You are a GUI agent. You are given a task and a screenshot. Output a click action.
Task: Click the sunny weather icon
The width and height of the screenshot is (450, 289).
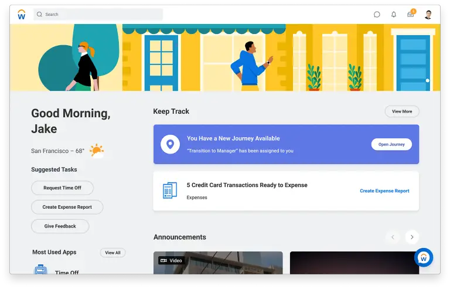[97, 151]
